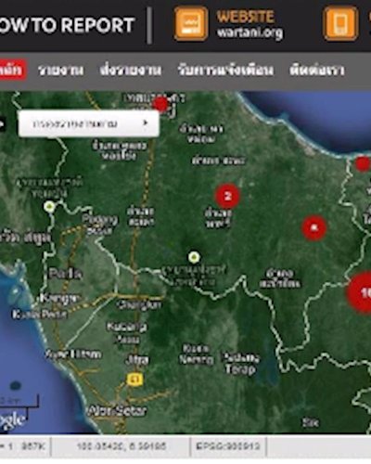The height and width of the screenshot is (464, 371).
Task: Click the Kuala Nerang map label
Action: coord(197,354)
